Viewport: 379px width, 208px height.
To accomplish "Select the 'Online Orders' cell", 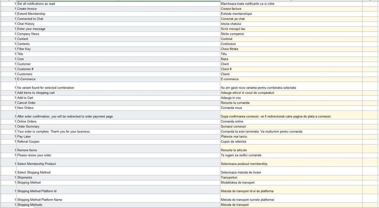I will [x=118, y=122].
